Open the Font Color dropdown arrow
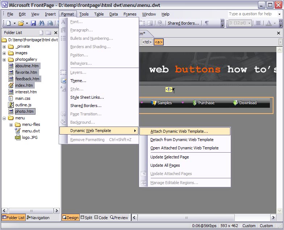This screenshot has height=230, width=284. (275, 23)
